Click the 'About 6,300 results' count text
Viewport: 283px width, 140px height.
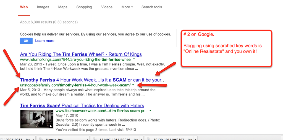[49, 22]
